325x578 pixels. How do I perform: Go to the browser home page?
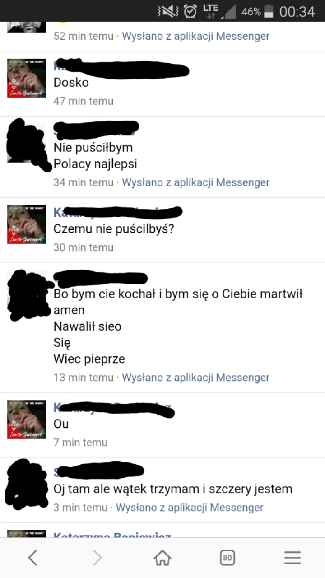click(x=162, y=558)
